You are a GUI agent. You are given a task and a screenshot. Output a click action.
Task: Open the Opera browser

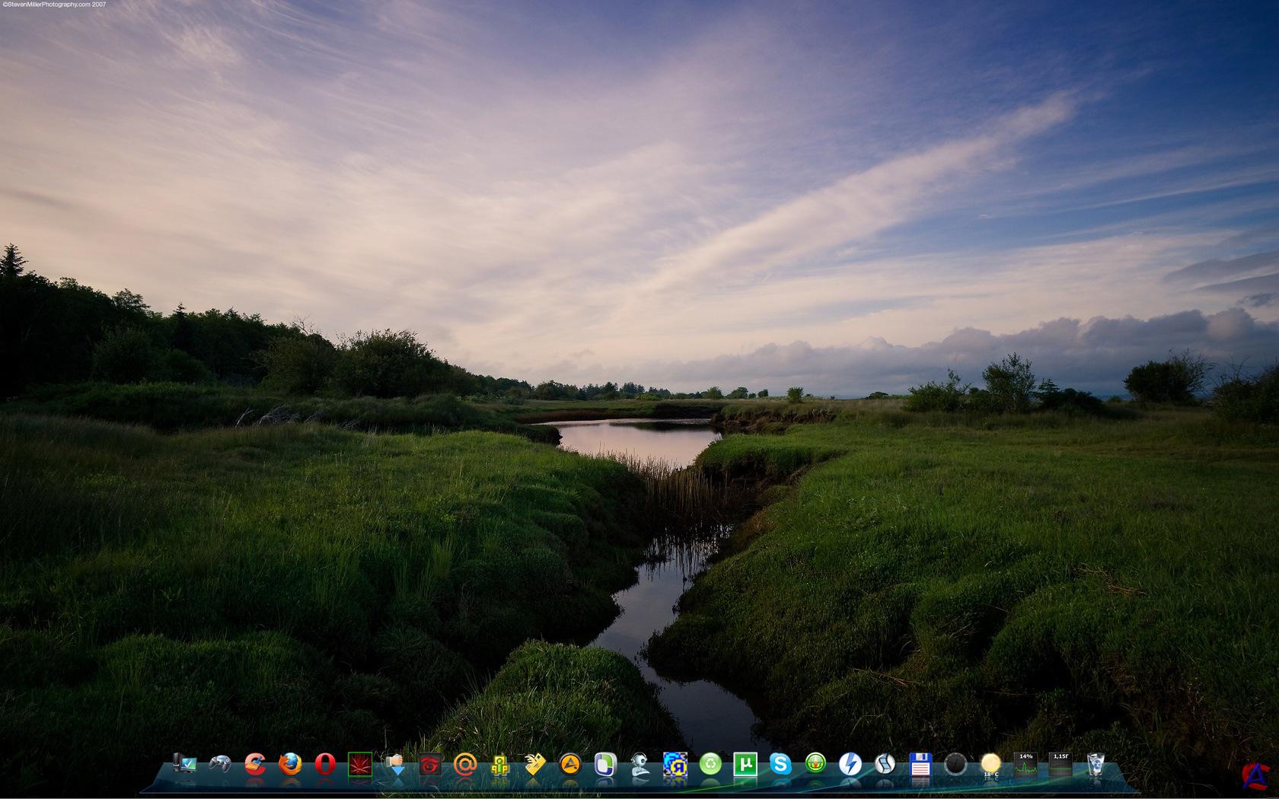pos(325,763)
